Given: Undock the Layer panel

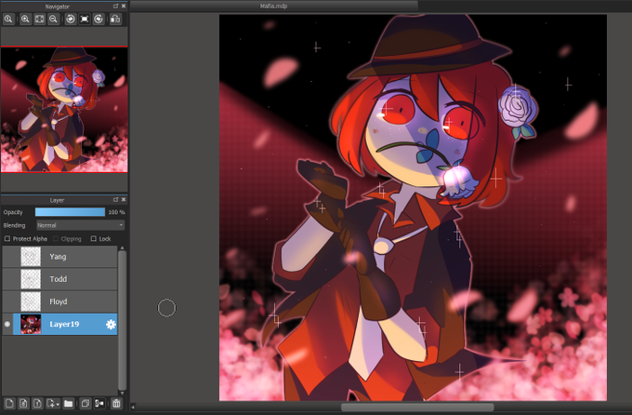Looking at the screenshot, I should coord(116,199).
